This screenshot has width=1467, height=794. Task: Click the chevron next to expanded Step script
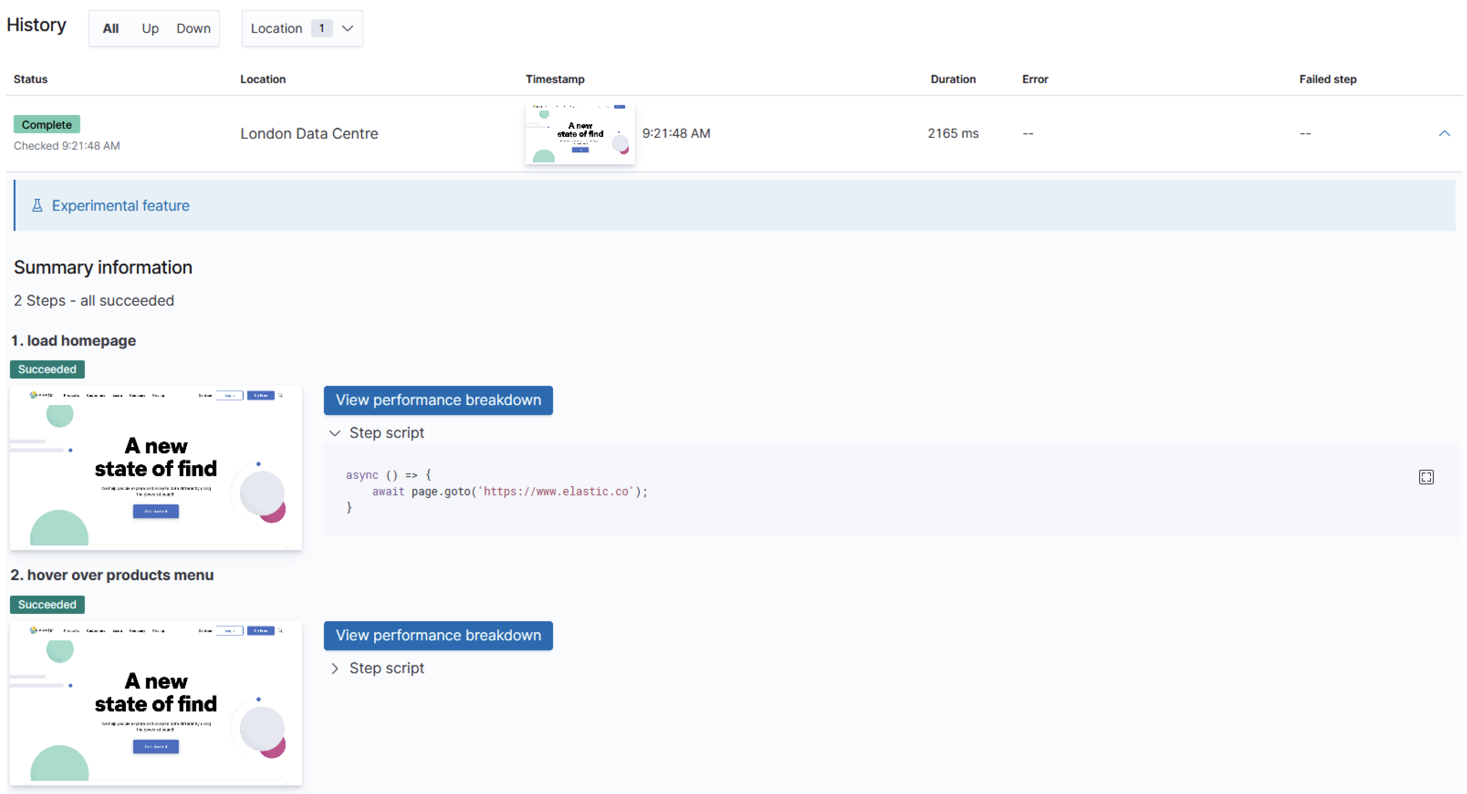coord(335,433)
